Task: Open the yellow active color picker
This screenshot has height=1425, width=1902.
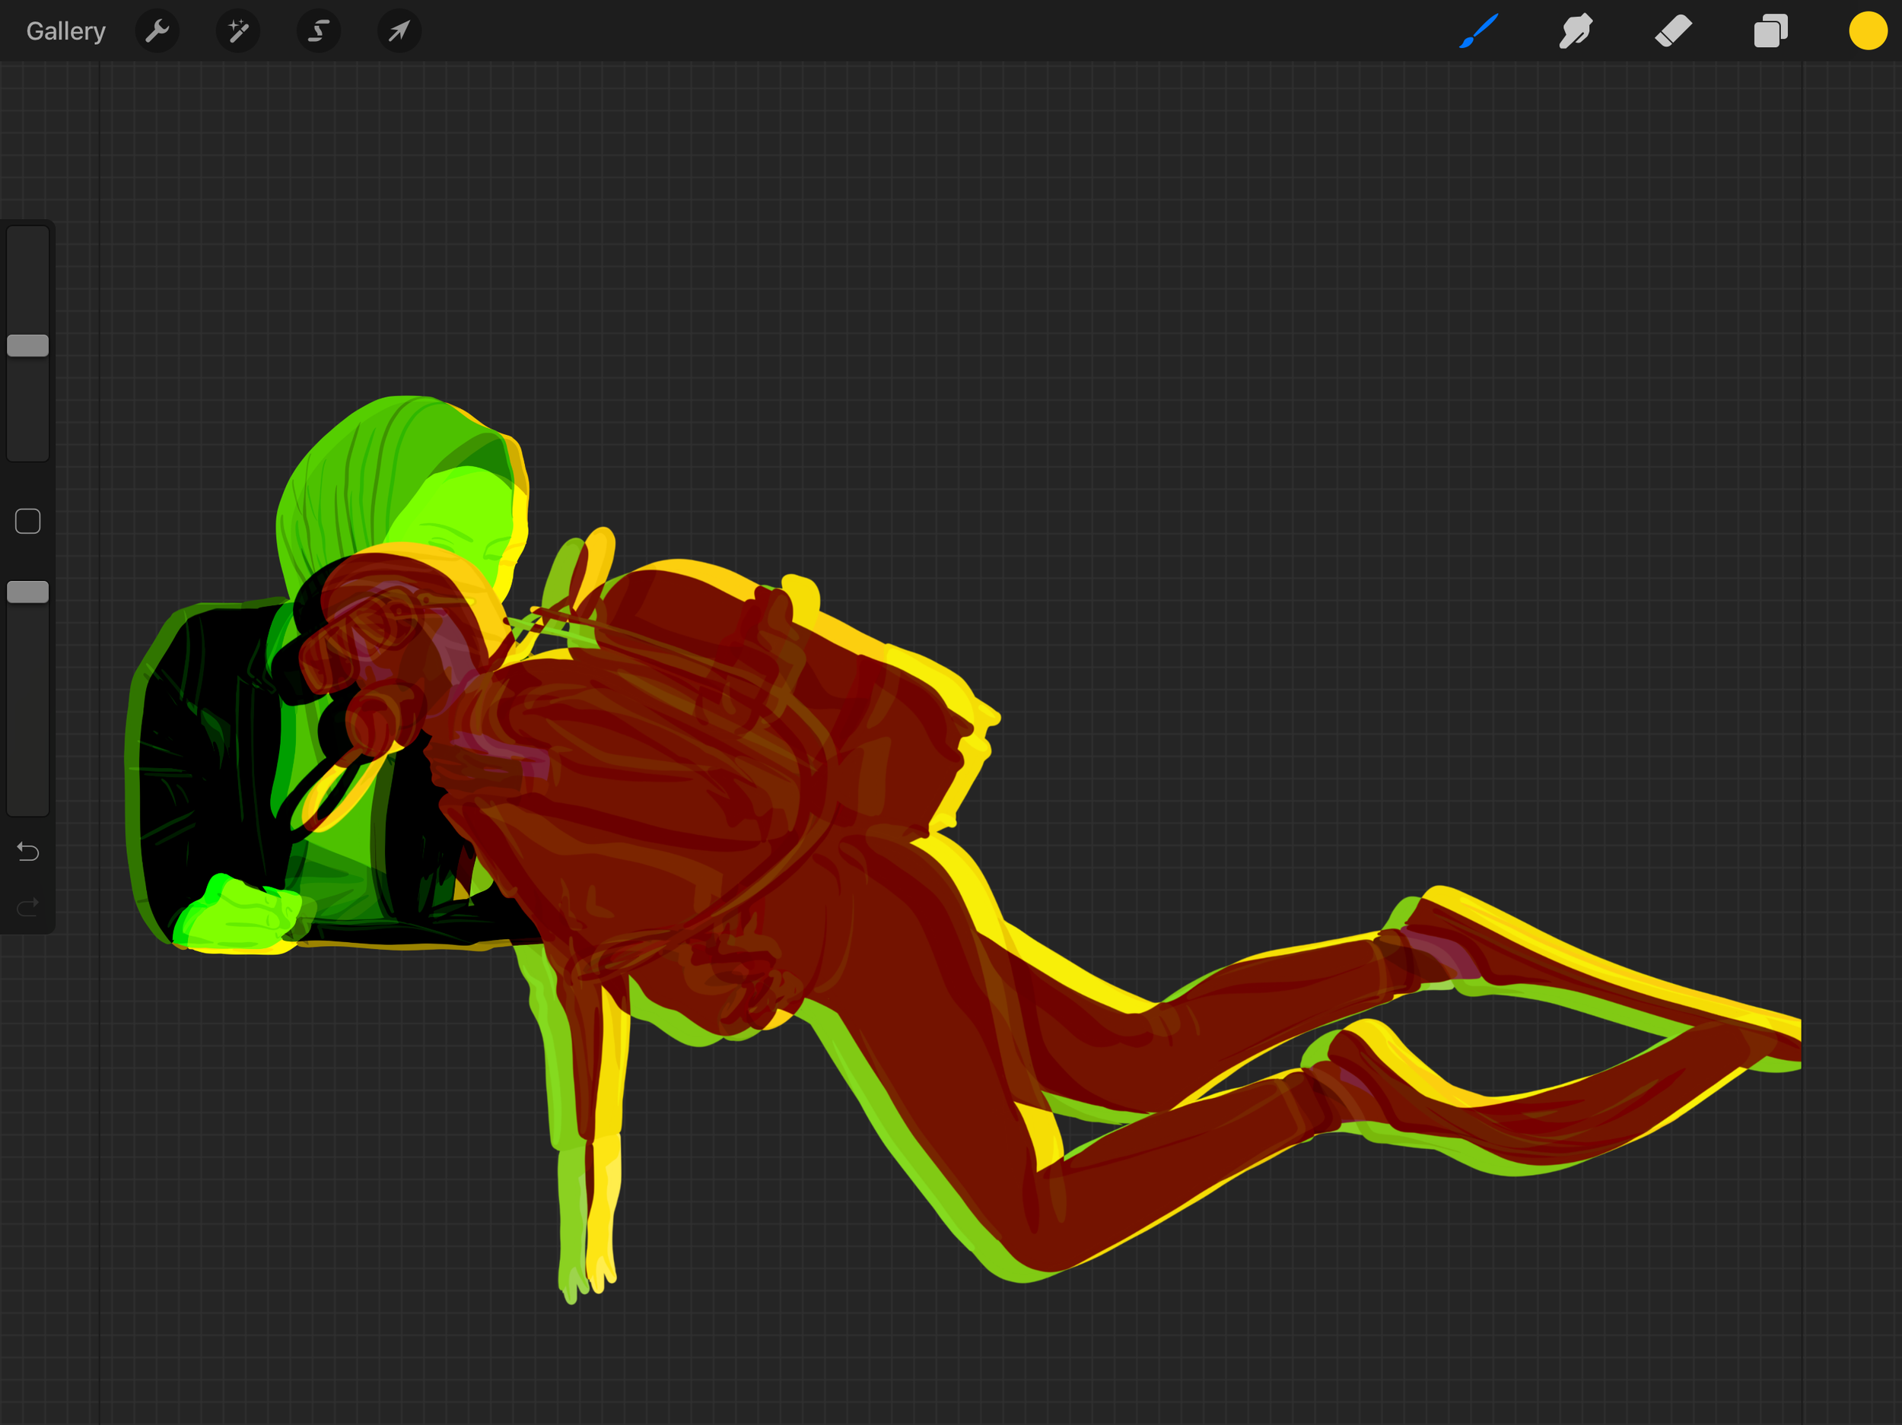Action: click(1868, 31)
